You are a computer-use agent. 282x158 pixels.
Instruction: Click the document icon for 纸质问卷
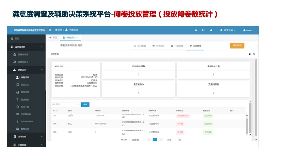click(18, 107)
